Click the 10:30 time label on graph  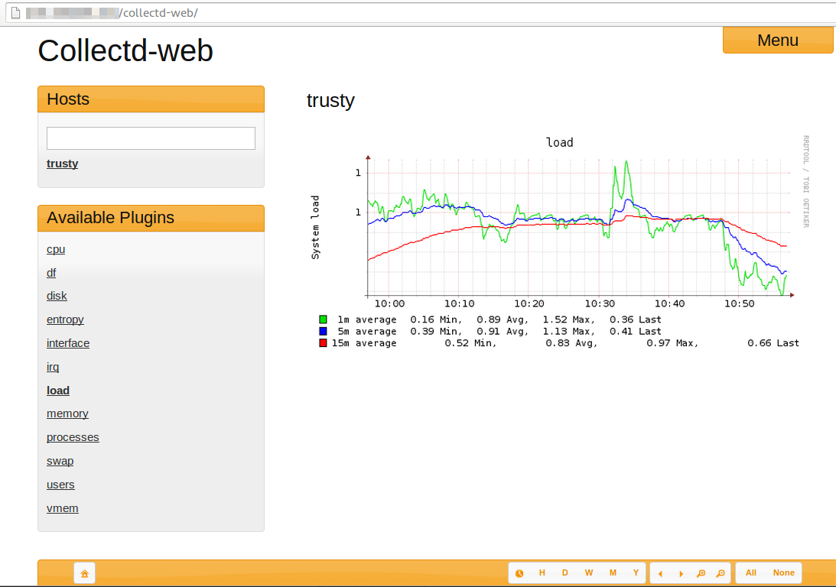(x=600, y=303)
